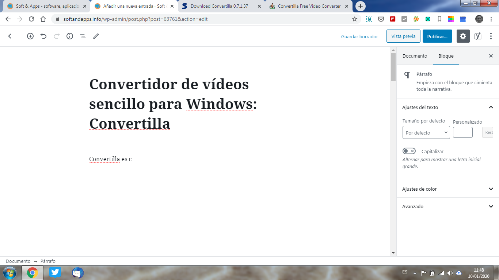The width and height of the screenshot is (499, 280).
Task: Click Guardar borrador link
Action: (x=359, y=36)
